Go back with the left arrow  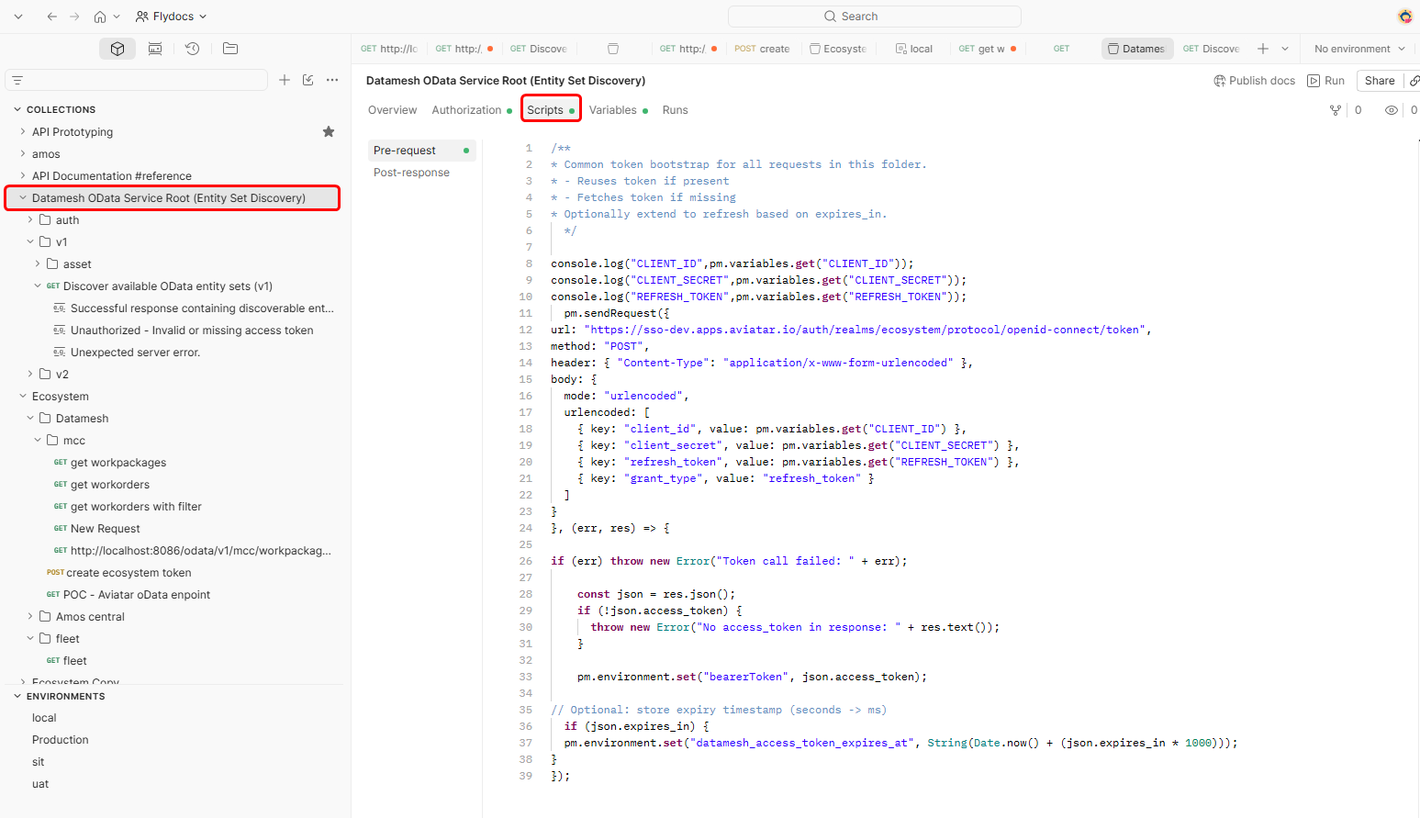point(52,17)
